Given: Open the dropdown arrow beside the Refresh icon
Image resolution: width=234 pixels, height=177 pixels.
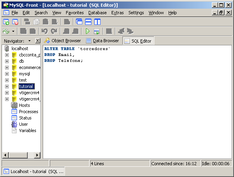Looking at the screenshot, I should click(x=13, y=32).
